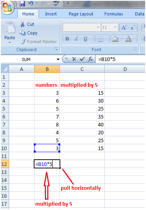146x210 pixels.
Task: Toggle Bold formatting
Action: (x=67, y=39)
